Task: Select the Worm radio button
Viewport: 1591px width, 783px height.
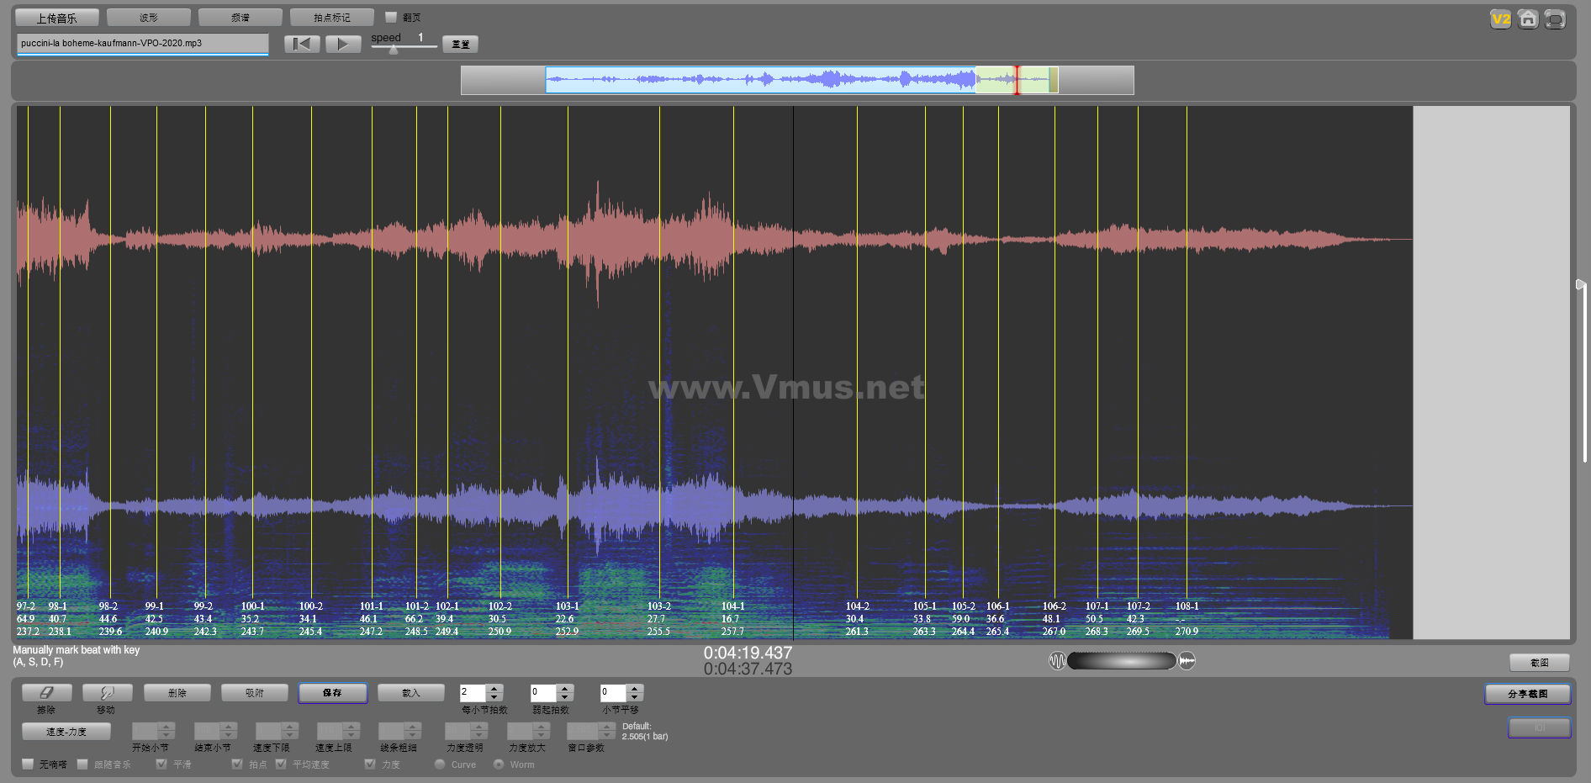Action: tap(499, 764)
